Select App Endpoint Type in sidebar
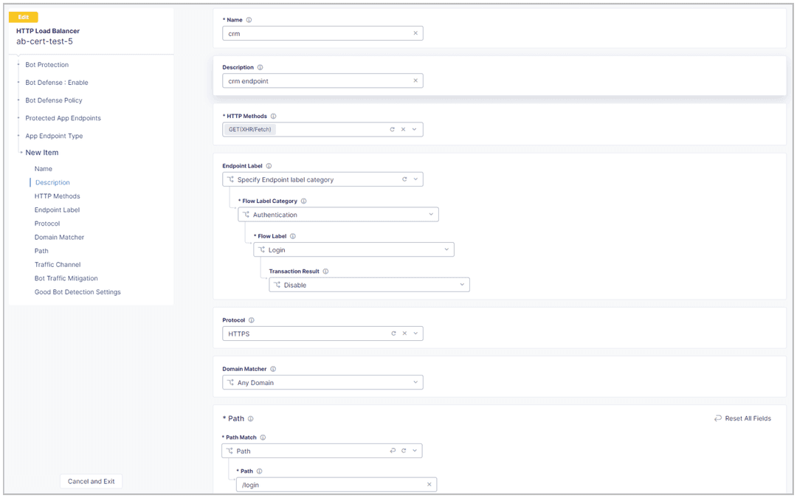Viewport: 797px width, 498px height. (x=54, y=136)
